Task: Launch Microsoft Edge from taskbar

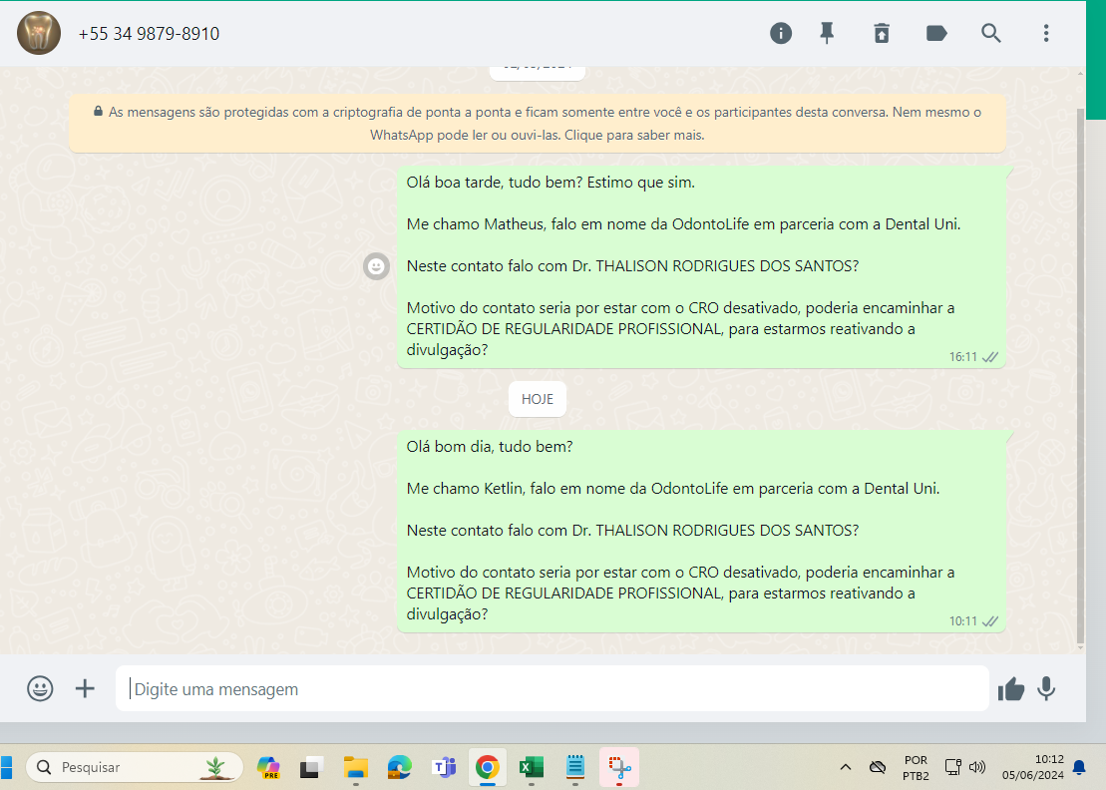Action: tap(400, 767)
